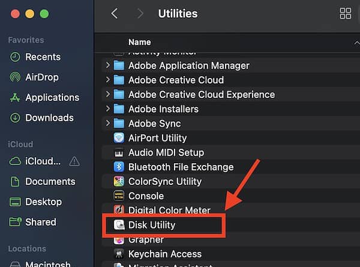This screenshot has width=360, height=267.
Task: Click the Digital Color Meter icon
Action: (x=119, y=211)
